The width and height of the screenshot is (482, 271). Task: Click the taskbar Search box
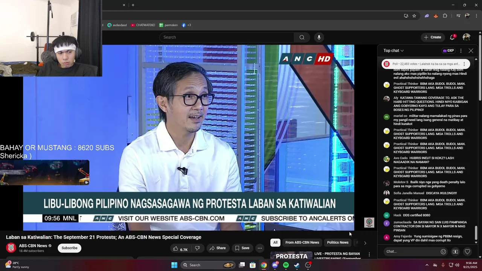coord(208,265)
